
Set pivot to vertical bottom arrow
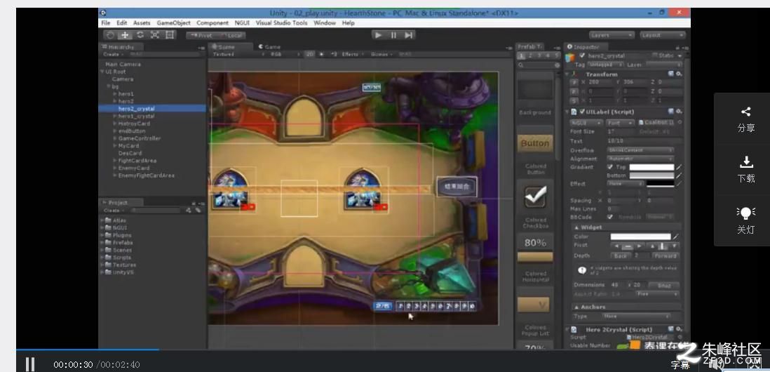pyautogui.click(x=675, y=245)
